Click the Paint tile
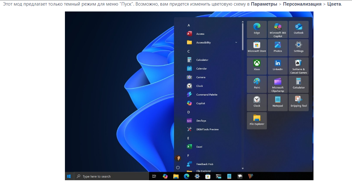Screen dimensions: 352x183 point(257,84)
